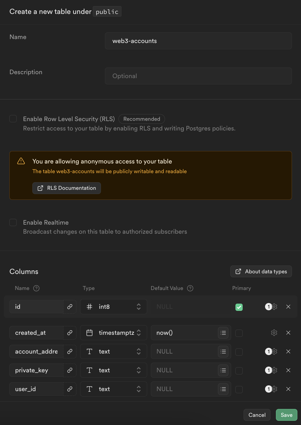
Task: Open settings gear for created_at column
Action: click(274, 333)
